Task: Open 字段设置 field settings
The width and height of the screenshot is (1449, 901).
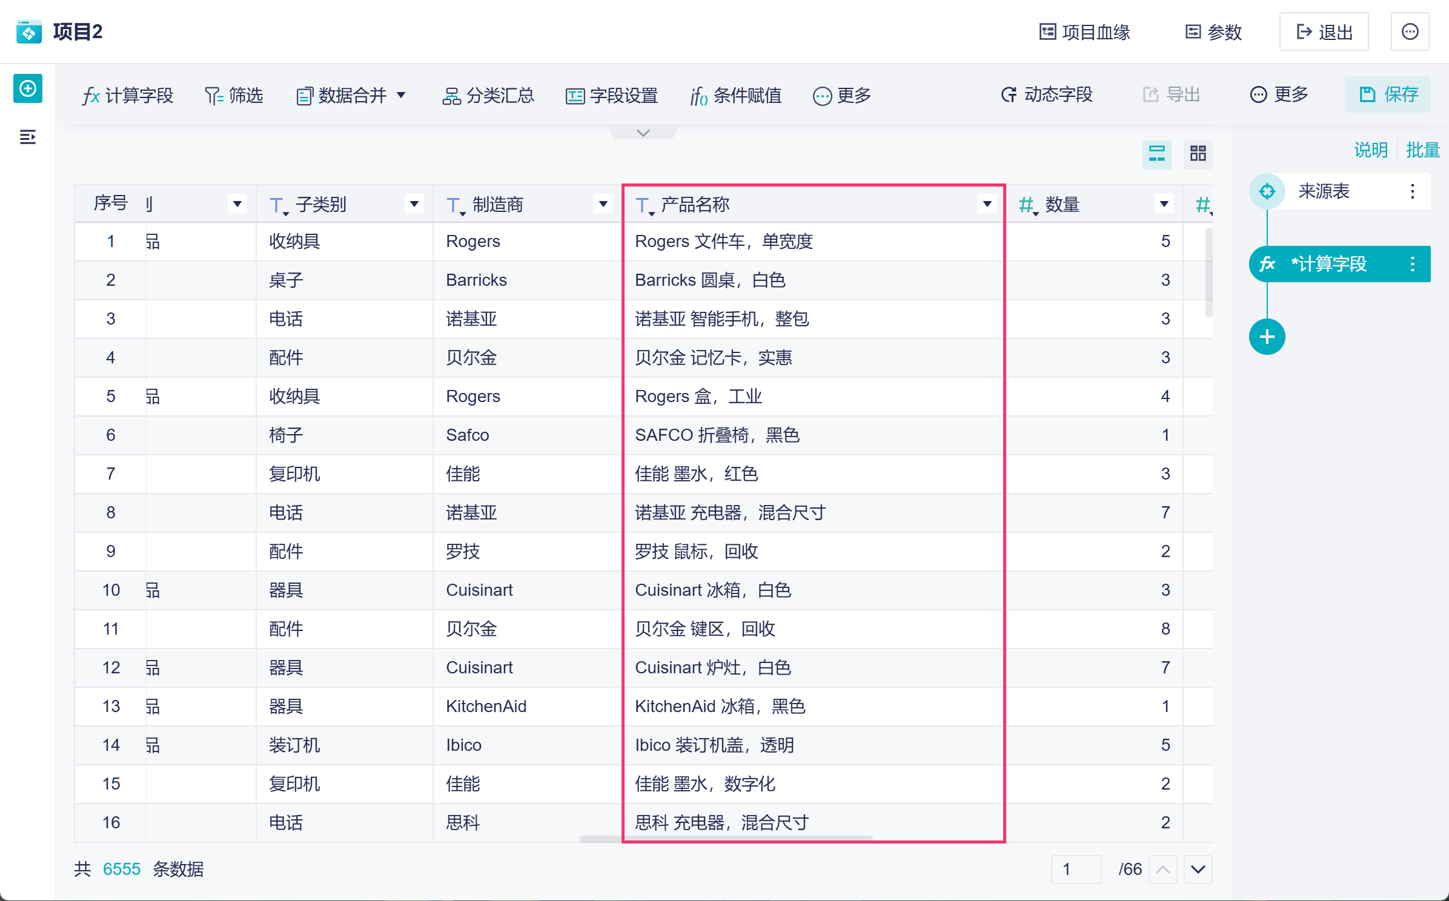Action: (612, 95)
